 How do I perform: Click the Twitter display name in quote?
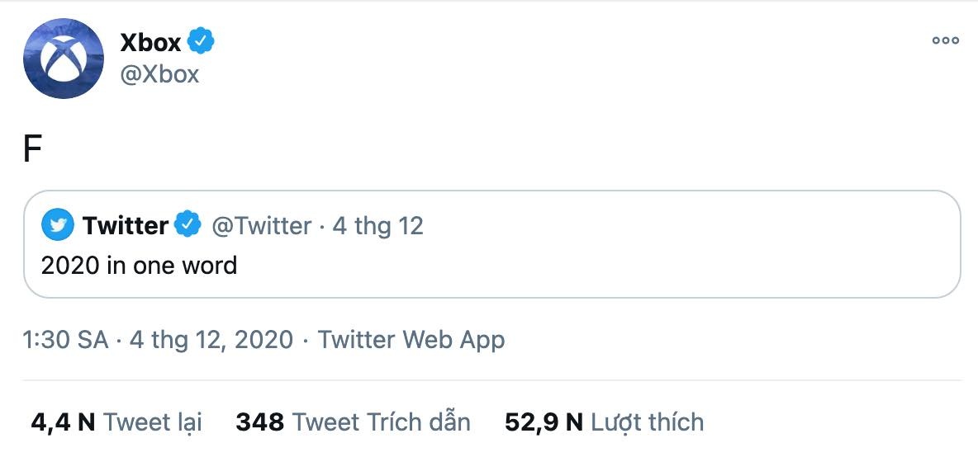tap(126, 225)
